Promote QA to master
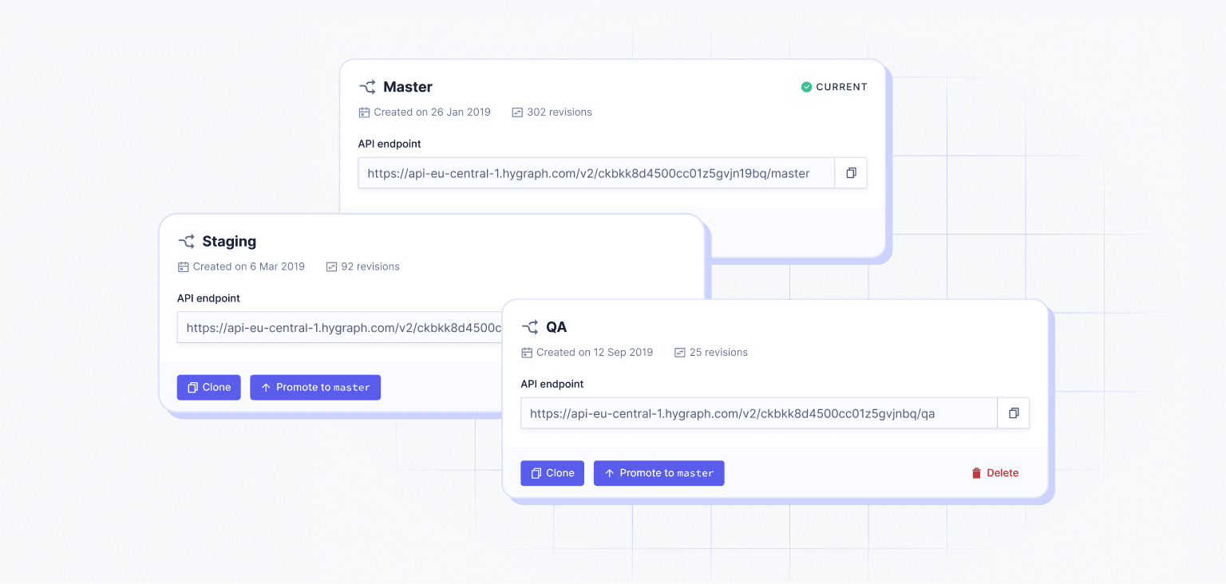 click(659, 473)
